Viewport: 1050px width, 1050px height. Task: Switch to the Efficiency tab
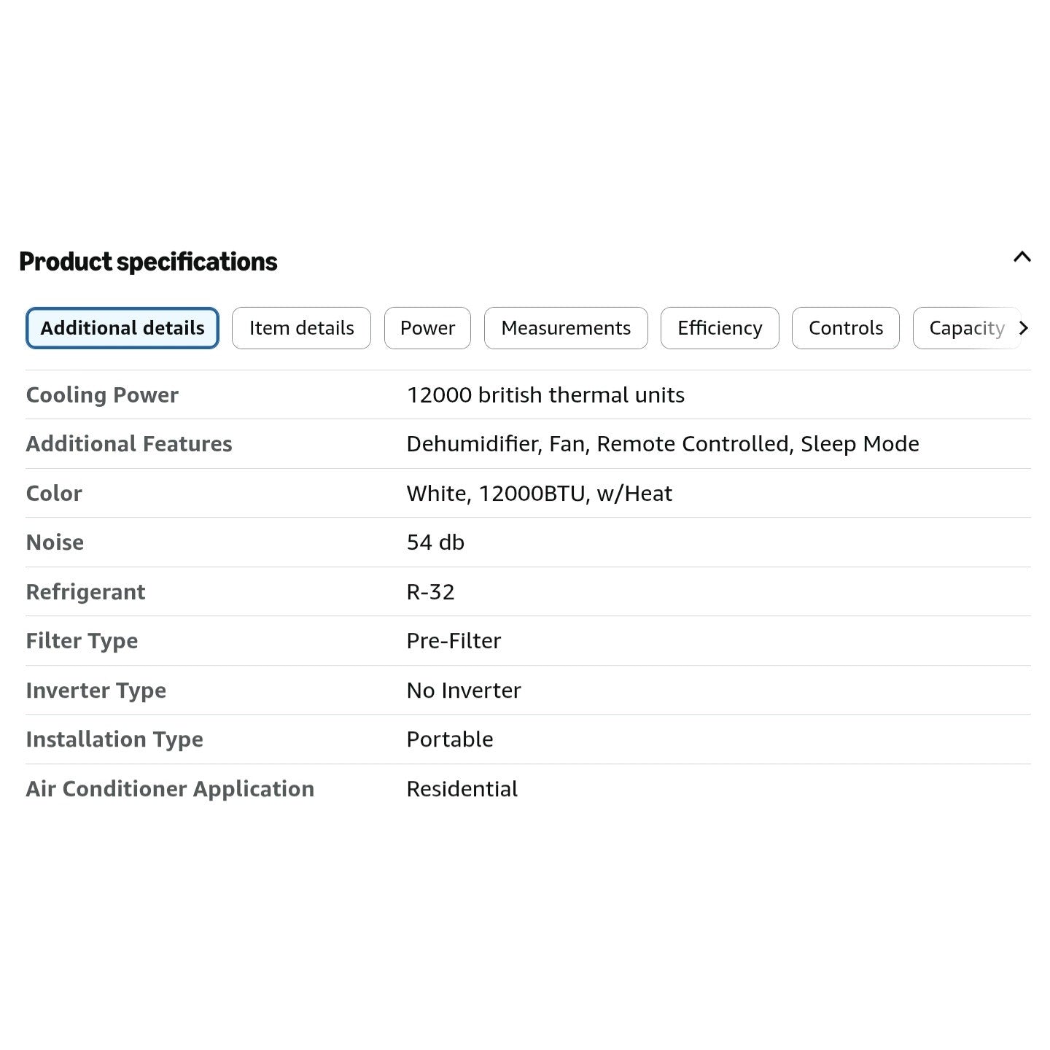(720, 328)
